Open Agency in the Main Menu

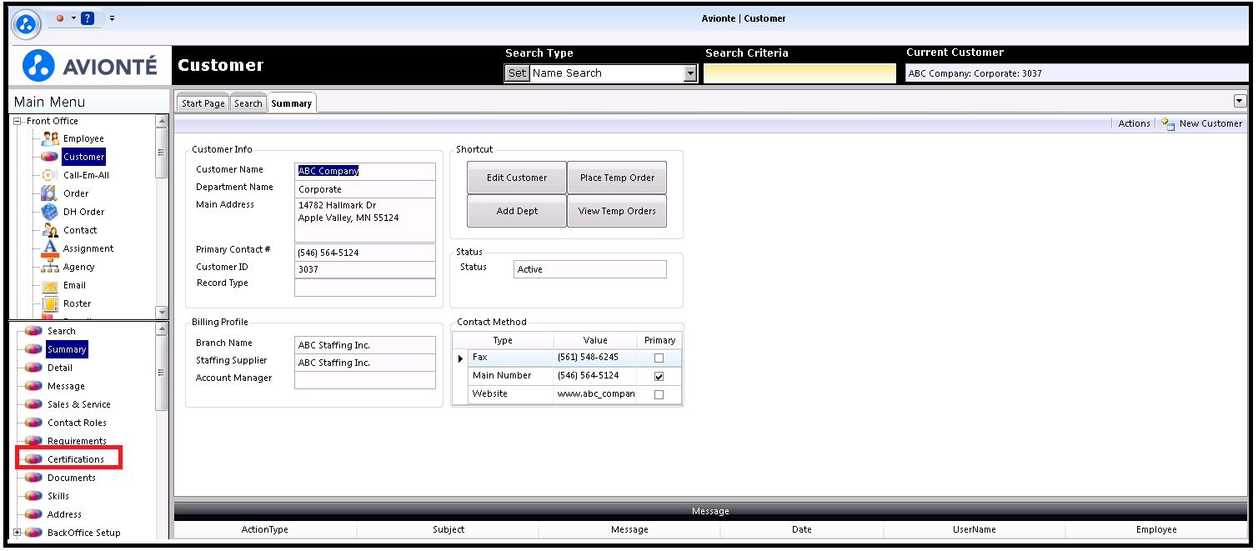[x=78, y=267]
